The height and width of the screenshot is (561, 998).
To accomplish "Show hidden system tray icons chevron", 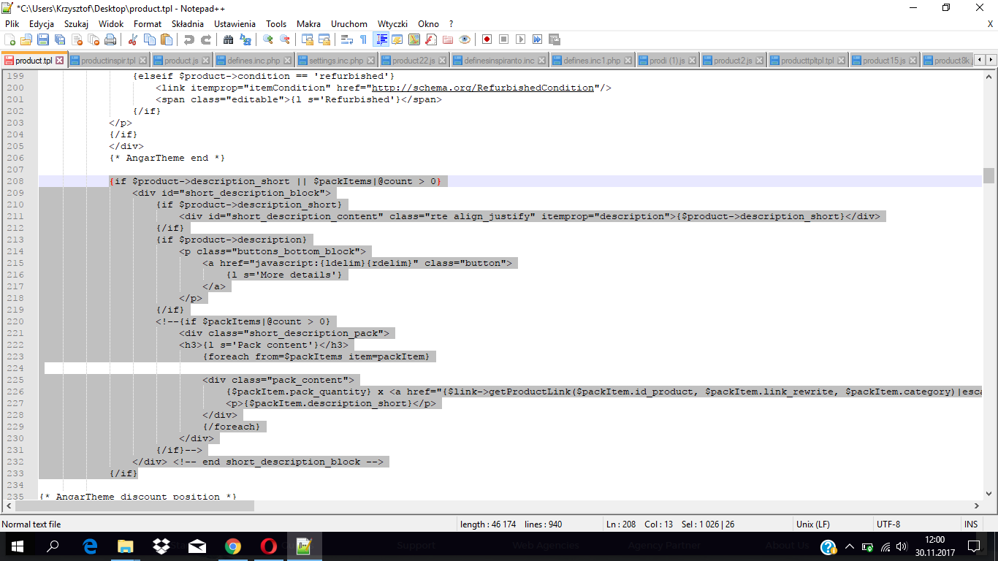I will point(849,546).
